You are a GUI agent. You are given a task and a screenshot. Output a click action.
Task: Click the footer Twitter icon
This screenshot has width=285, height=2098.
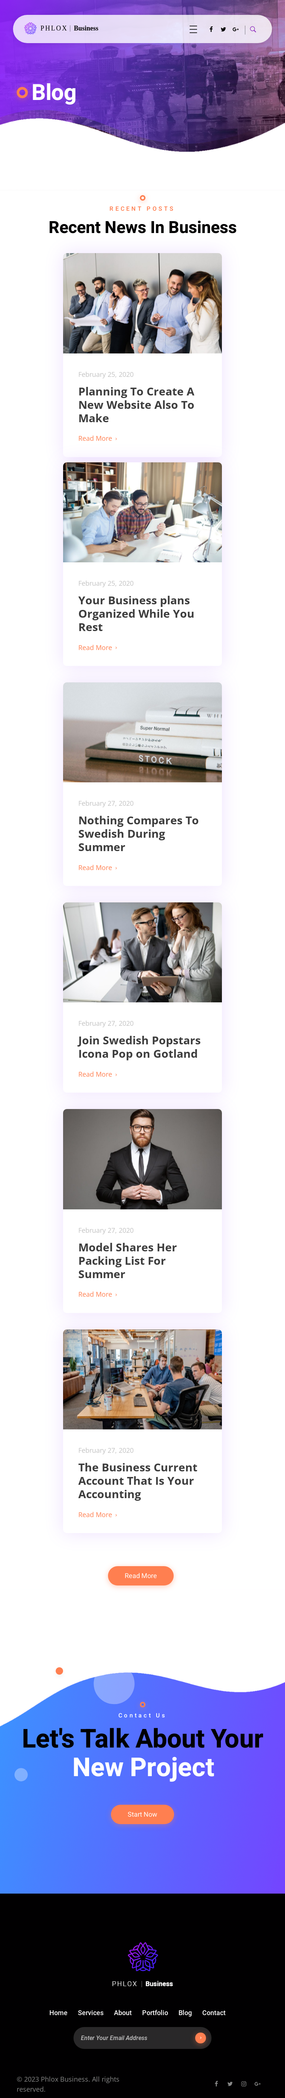[x=230, y=2084]
